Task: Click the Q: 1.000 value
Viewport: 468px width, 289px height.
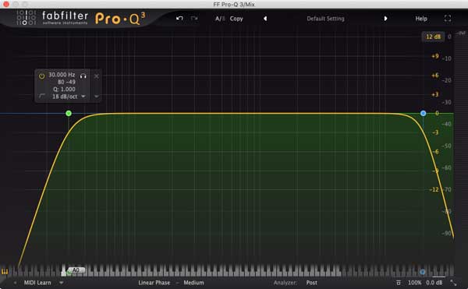Action: pos(64,89)
